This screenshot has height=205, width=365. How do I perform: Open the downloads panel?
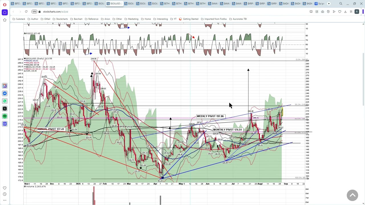click(345, 12)
